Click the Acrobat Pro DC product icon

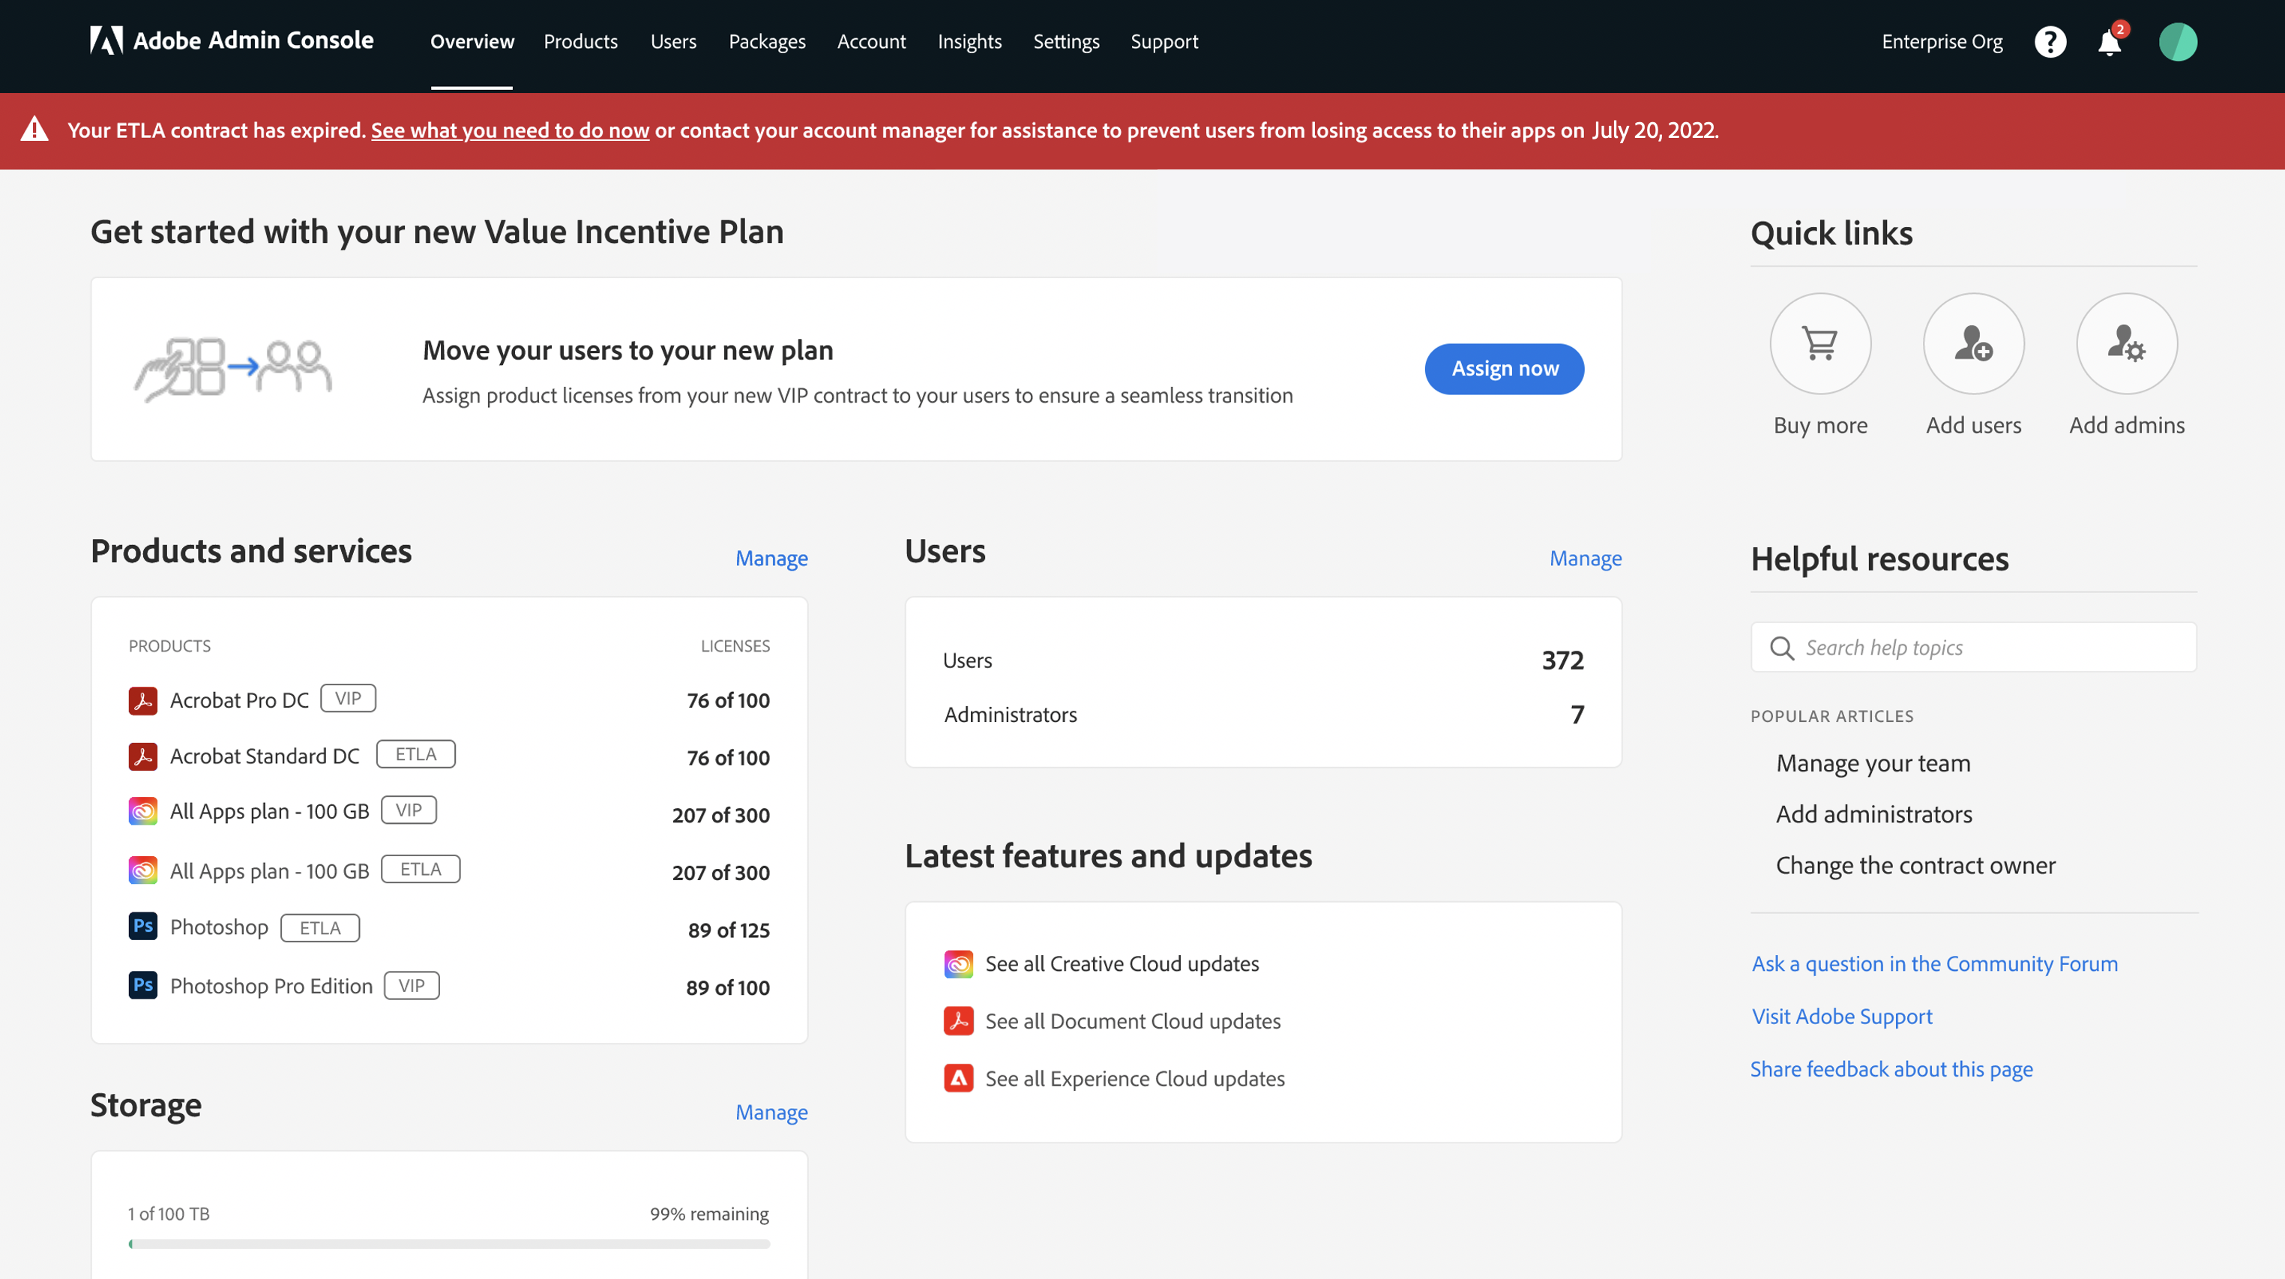point(142,699)
